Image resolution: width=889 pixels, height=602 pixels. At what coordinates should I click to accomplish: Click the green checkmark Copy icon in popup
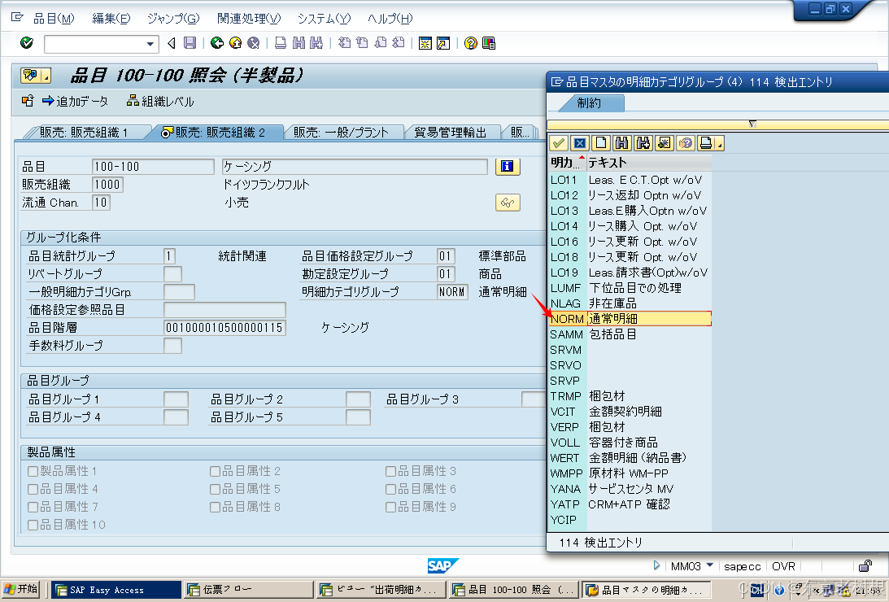(x=559, y=143)
